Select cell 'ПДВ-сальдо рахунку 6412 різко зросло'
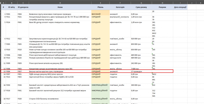 pos(60,74)
